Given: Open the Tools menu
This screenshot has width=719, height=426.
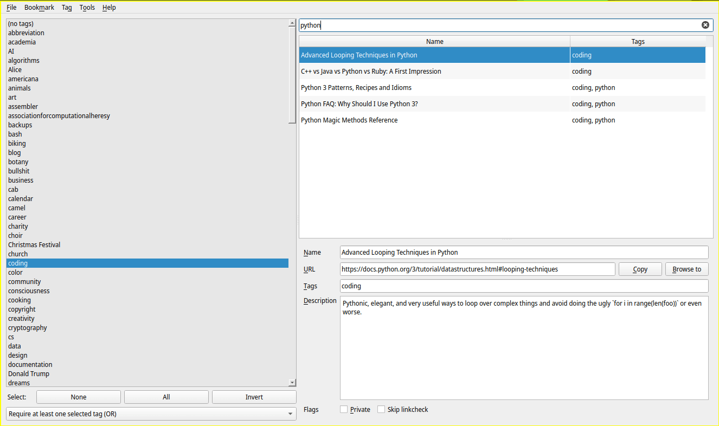Looking at the screenshot, I should click(x=87, y=8).
